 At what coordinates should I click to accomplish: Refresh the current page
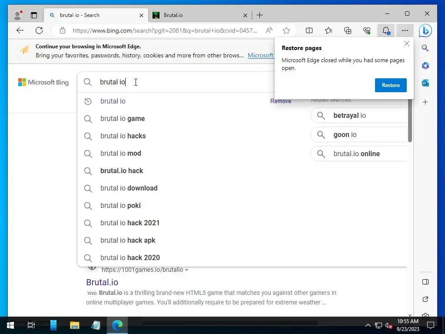click(x=39, y=30)
